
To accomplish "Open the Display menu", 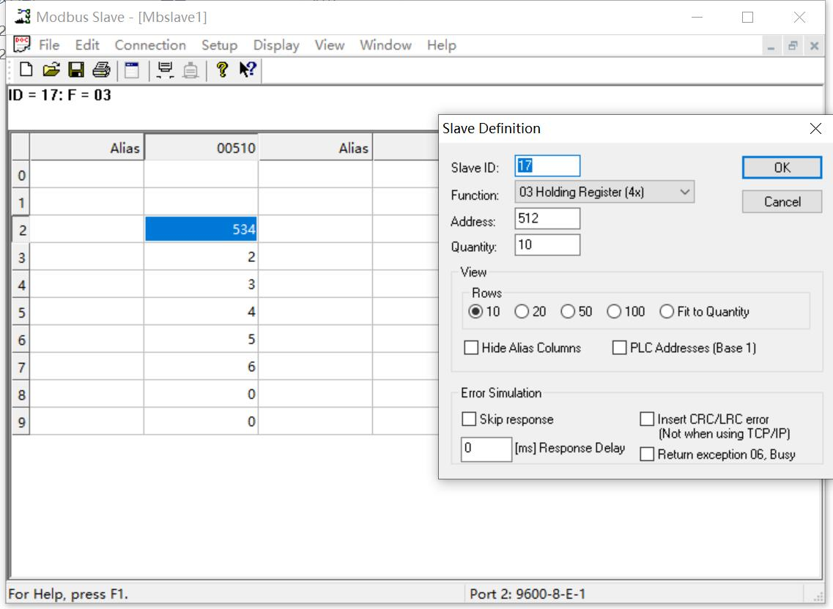I will click(276, 45).
